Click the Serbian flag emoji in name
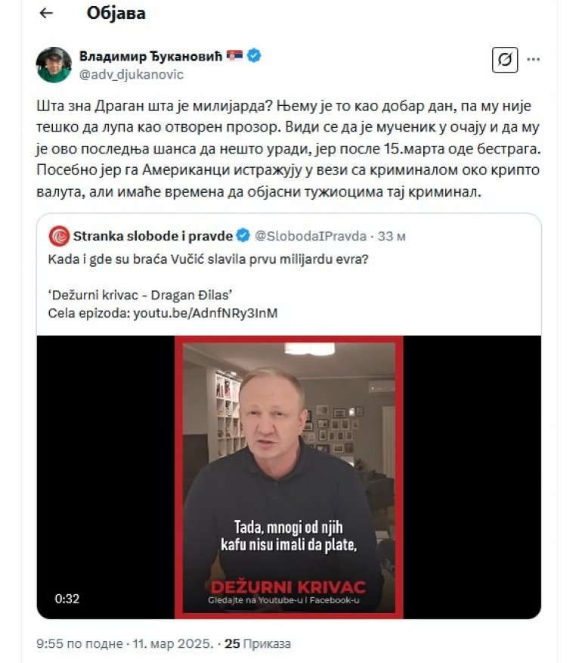 (x=234, y=55)
